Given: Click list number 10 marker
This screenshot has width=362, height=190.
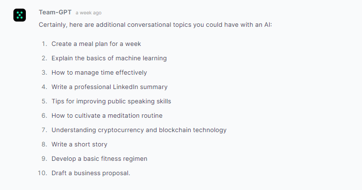Looking at the screenshot, I should [x=43, y=173].
